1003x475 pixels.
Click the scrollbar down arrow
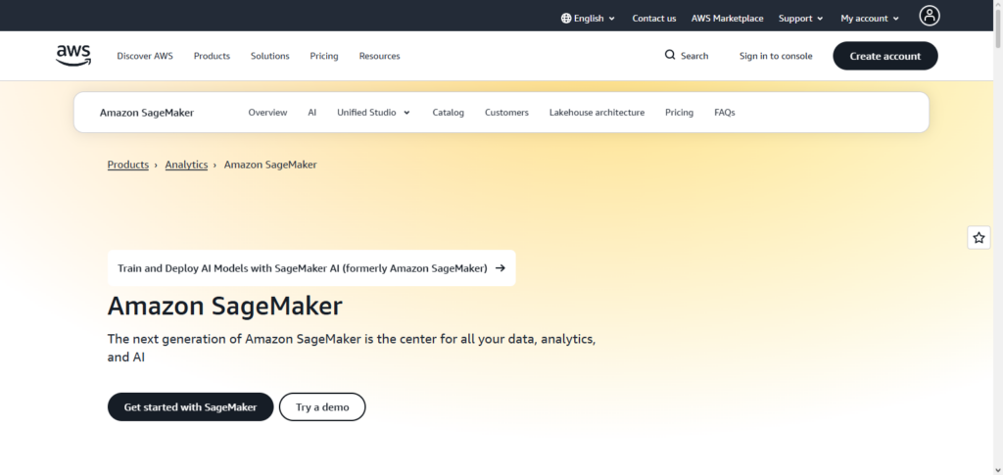997,470
